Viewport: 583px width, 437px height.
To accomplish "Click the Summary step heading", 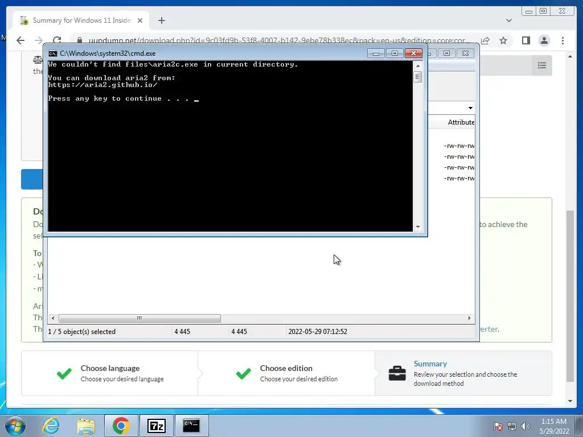I will click(x=430, y=364).
